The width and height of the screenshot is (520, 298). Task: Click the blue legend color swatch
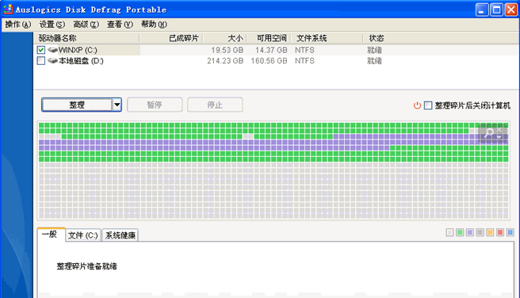(x=510, y=232)
